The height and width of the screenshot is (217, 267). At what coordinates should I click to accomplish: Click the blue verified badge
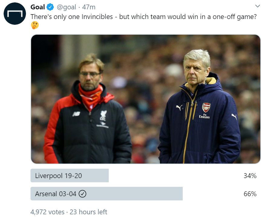click(x=50, y=7)
